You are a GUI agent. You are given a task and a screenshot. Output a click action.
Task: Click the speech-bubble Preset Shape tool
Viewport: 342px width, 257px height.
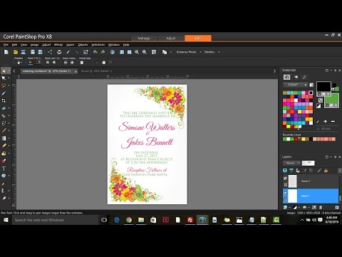[4, 176]
